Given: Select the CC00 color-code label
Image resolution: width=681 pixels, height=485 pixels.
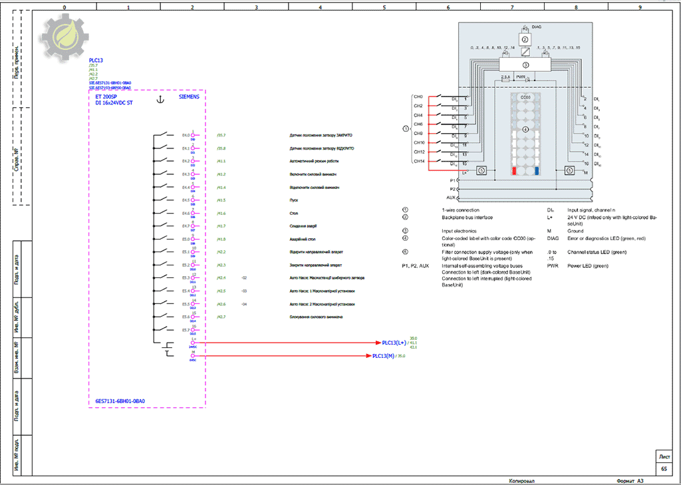Looking at the screenshot, I should (x=525, y=98).
